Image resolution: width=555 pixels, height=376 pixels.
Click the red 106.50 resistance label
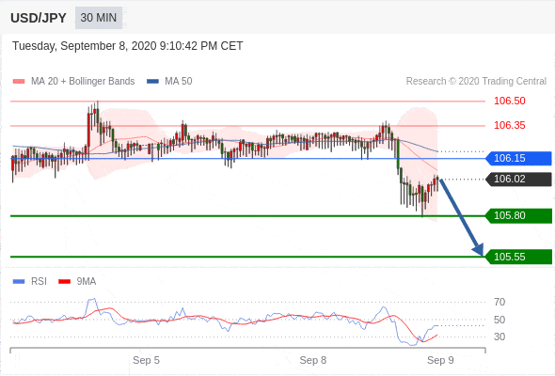click(509, 101)
